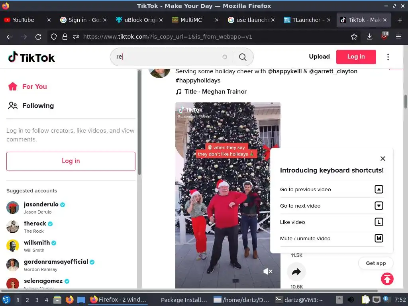Open the dartz@VM3 terminal taskbar entry
This screenshot has width=408, height=306.
point(299,300)
